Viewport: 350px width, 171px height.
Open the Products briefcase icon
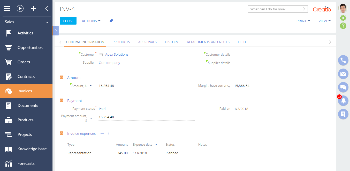[x=9, y=120]
